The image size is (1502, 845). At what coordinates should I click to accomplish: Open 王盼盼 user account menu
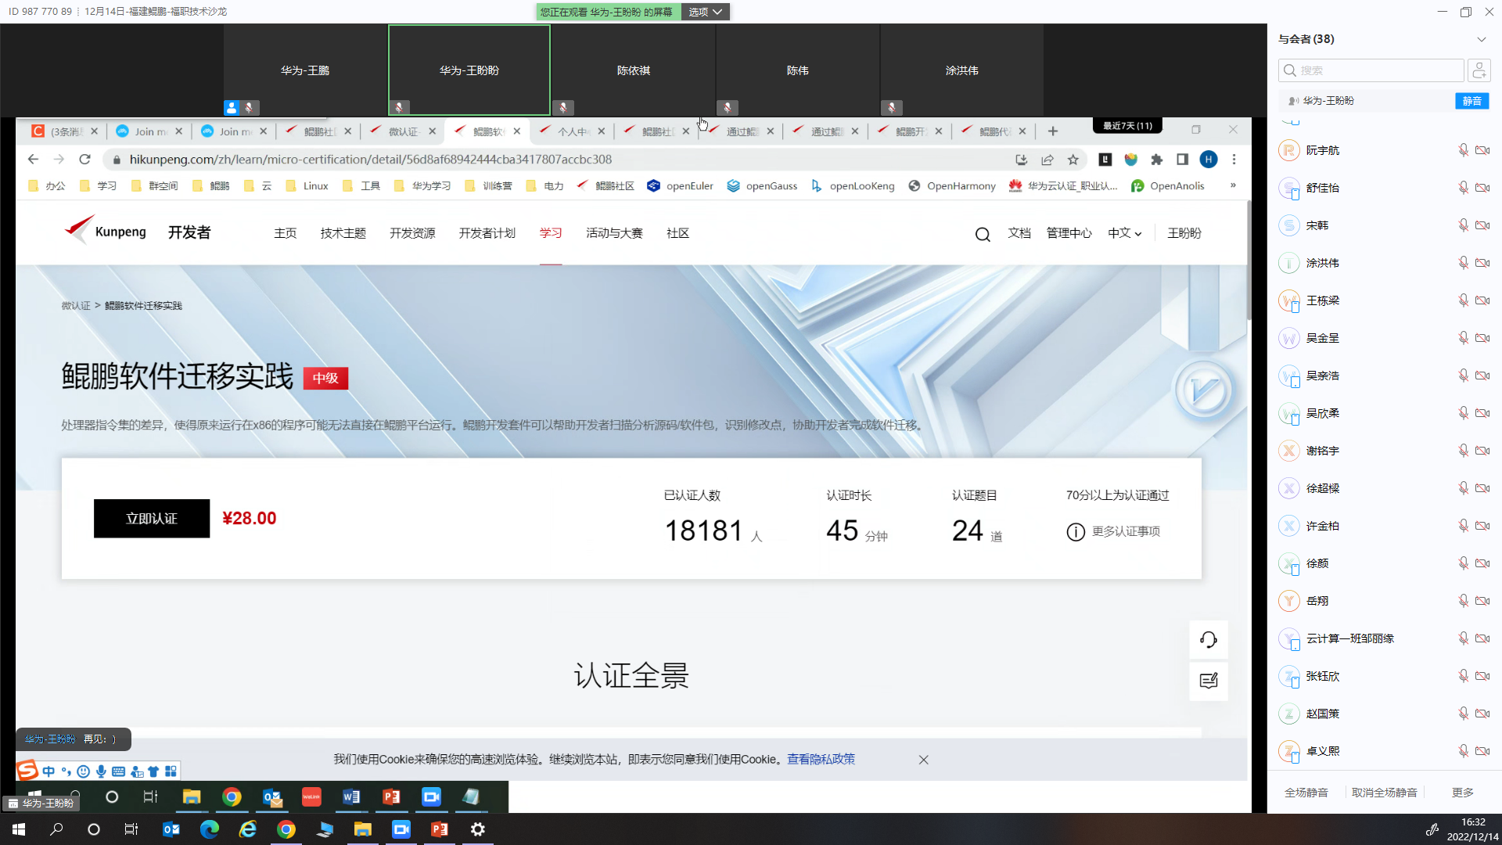1184,233
